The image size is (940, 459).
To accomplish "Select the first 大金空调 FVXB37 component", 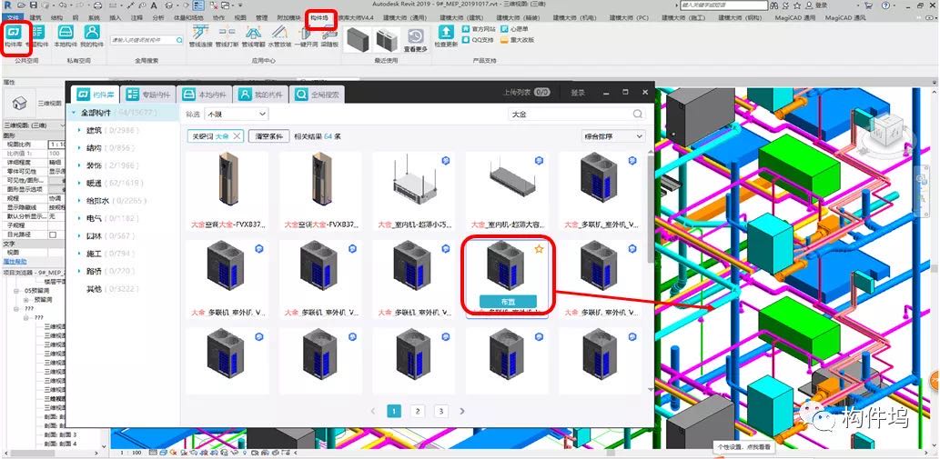I will [227, 192].
